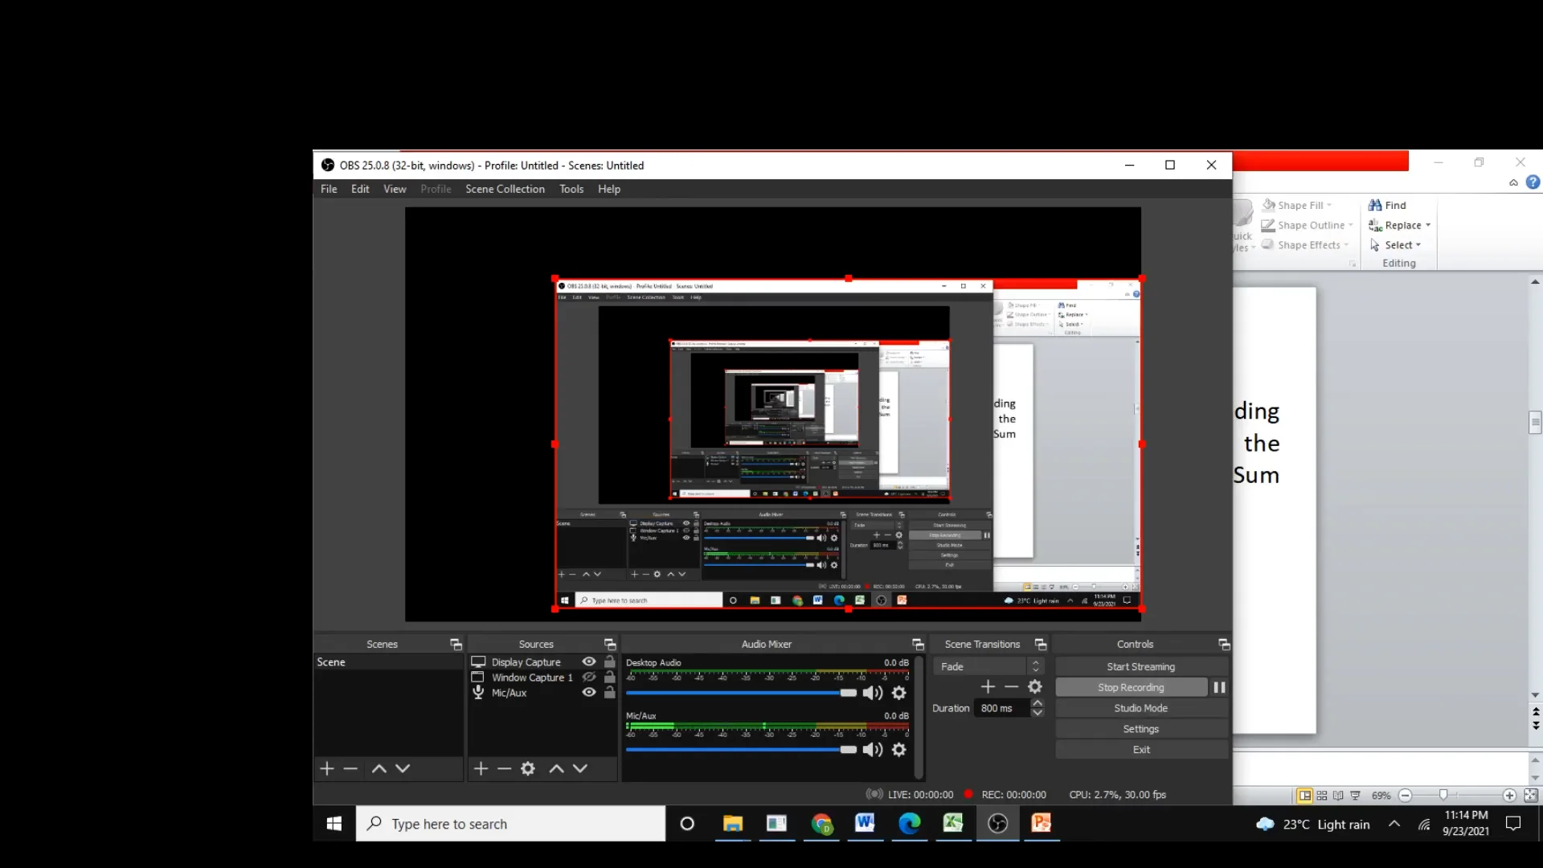
Task: Add a new scene with plus icon
Action: [326, 769]
